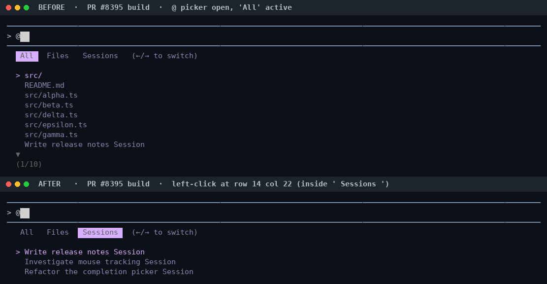
Task: Select src/epsilon.ts in the picker list
Action: [56, 125]
